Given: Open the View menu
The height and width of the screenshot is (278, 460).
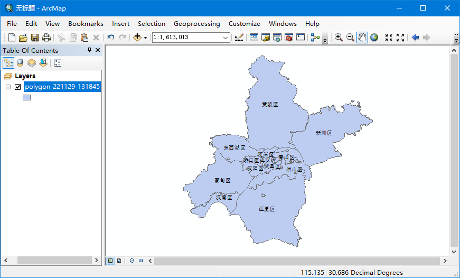Looking at the screenshot, I should 52,23.
